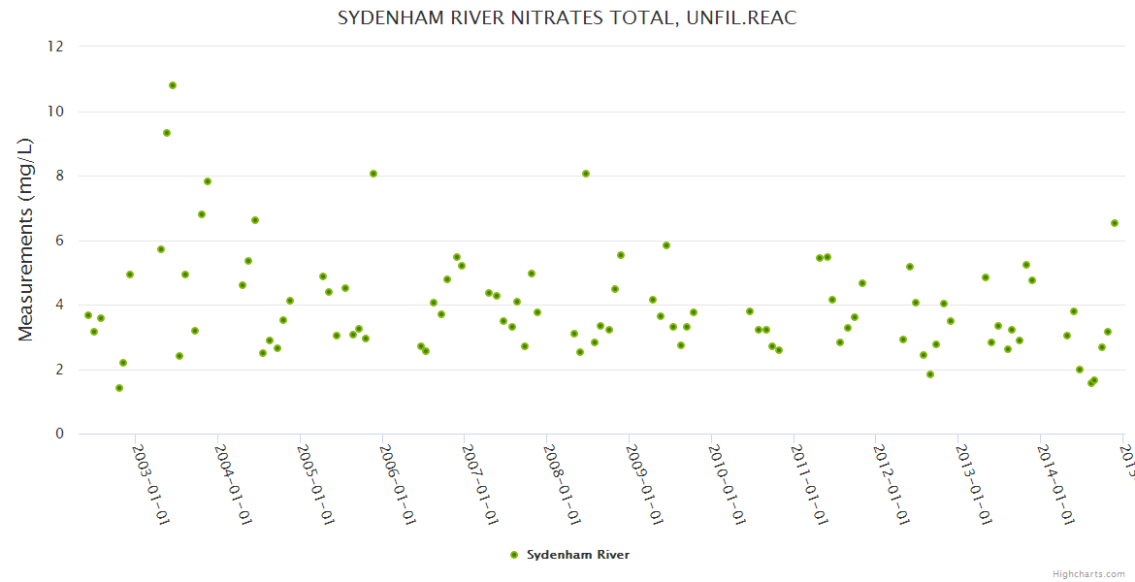Open the Highcharts.com credits link

click(x=1090, y=573)
